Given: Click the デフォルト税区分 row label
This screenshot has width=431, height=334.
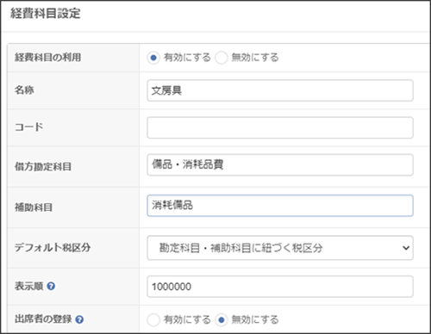Looking at the screenshot, I should coord(53,247).
